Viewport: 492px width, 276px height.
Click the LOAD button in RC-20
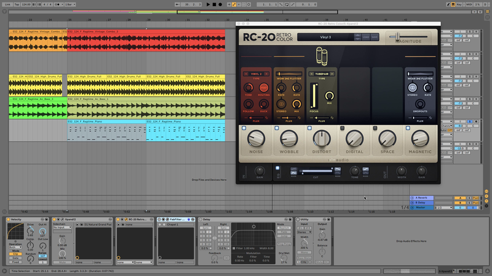click(366, 37)
